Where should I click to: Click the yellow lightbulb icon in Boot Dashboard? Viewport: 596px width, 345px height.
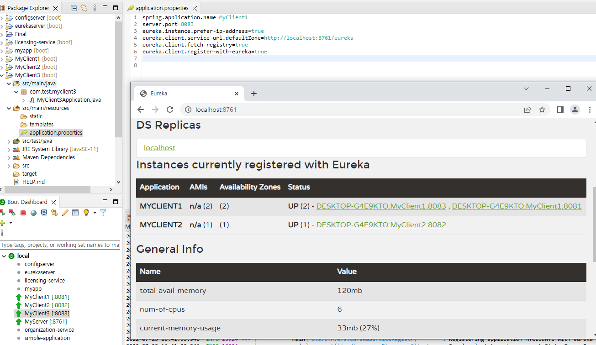pos(86,213)
